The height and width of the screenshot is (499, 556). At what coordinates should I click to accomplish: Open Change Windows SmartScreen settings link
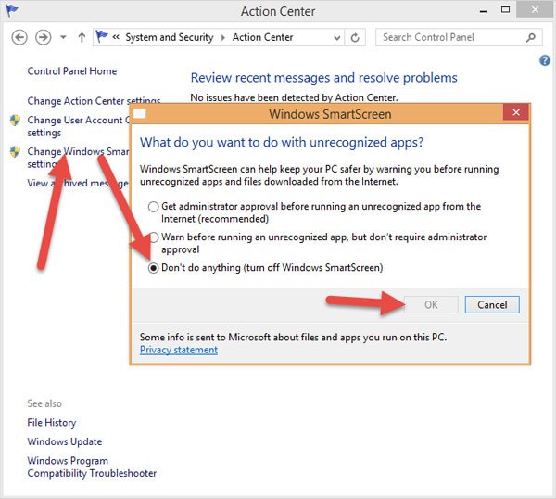(79, 158)
